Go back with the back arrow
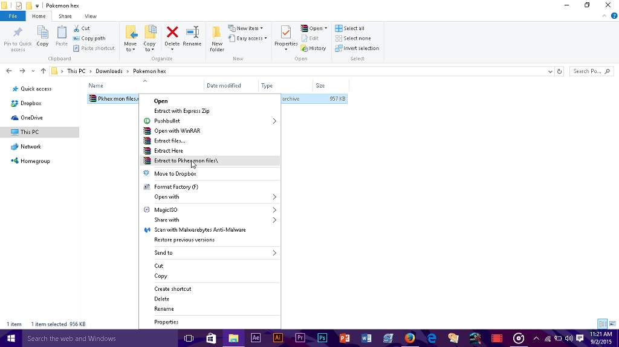The height and width of the screenshot is (347, 619). [x=9, y=71]
